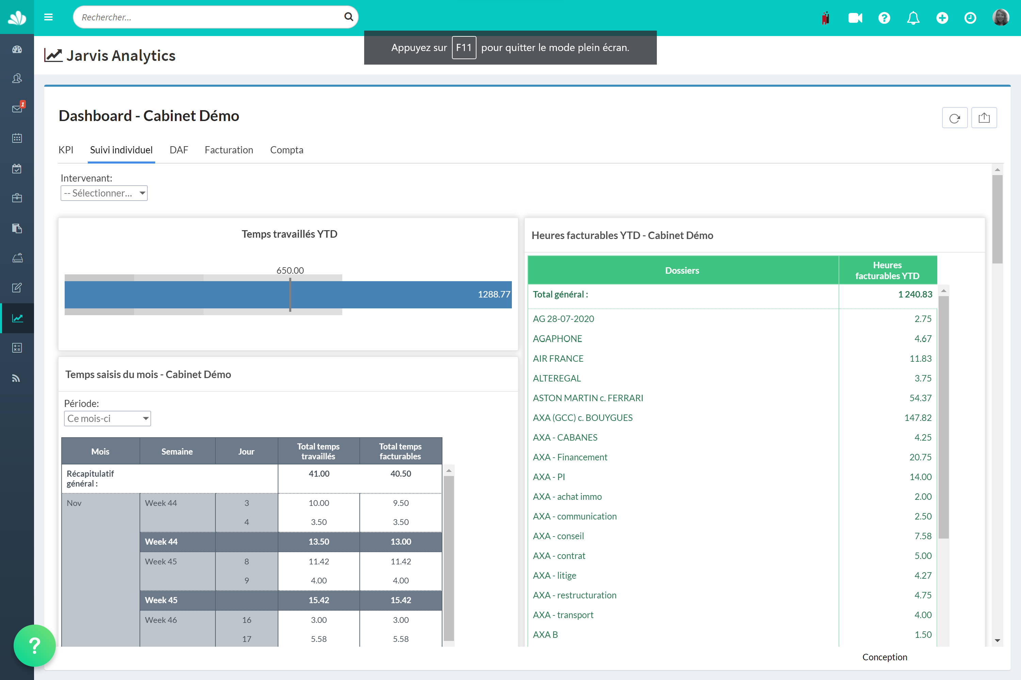Open the analytics chart sidebar icon

tap(17, 318)
